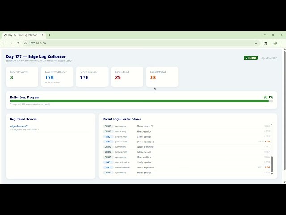Click the Server total logs card
286x215 pixels.
tap(93, 77)
